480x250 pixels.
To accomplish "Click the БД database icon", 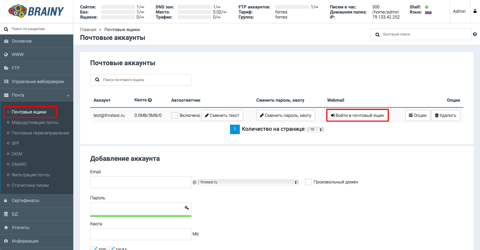I will (6, 214).
